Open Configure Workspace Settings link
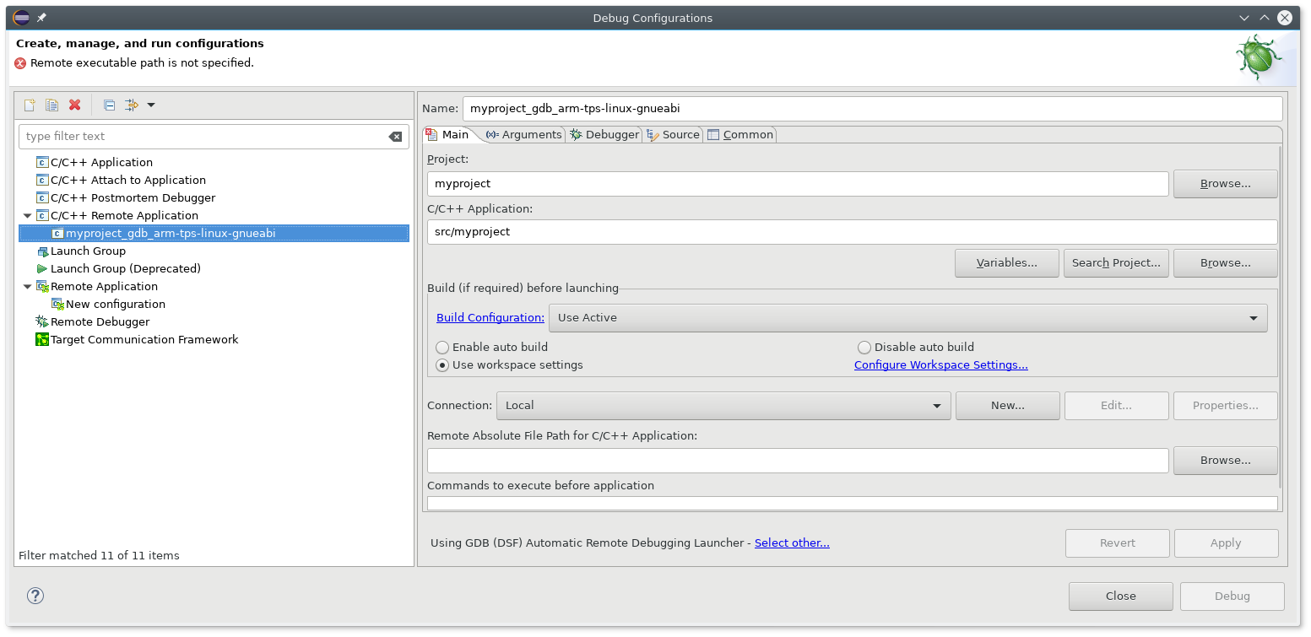The height and width of the screenshot is (637, 1311). click(940, 365)
